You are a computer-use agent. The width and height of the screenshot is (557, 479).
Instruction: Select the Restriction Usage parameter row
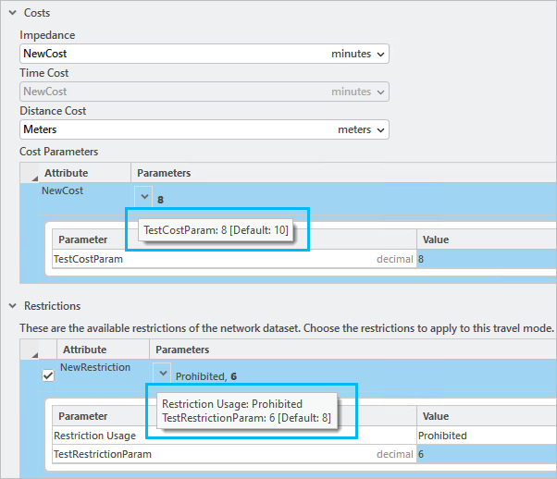pos(95,436)
